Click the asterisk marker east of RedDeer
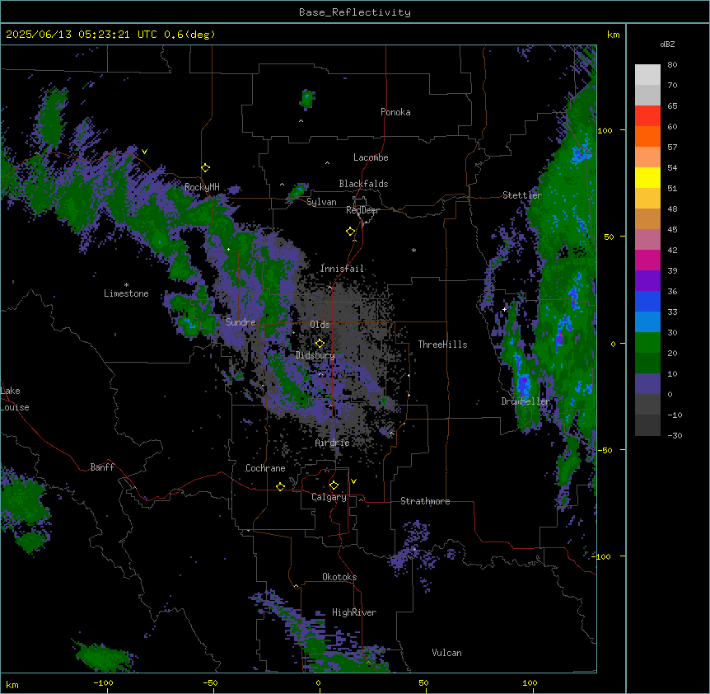 413,250
